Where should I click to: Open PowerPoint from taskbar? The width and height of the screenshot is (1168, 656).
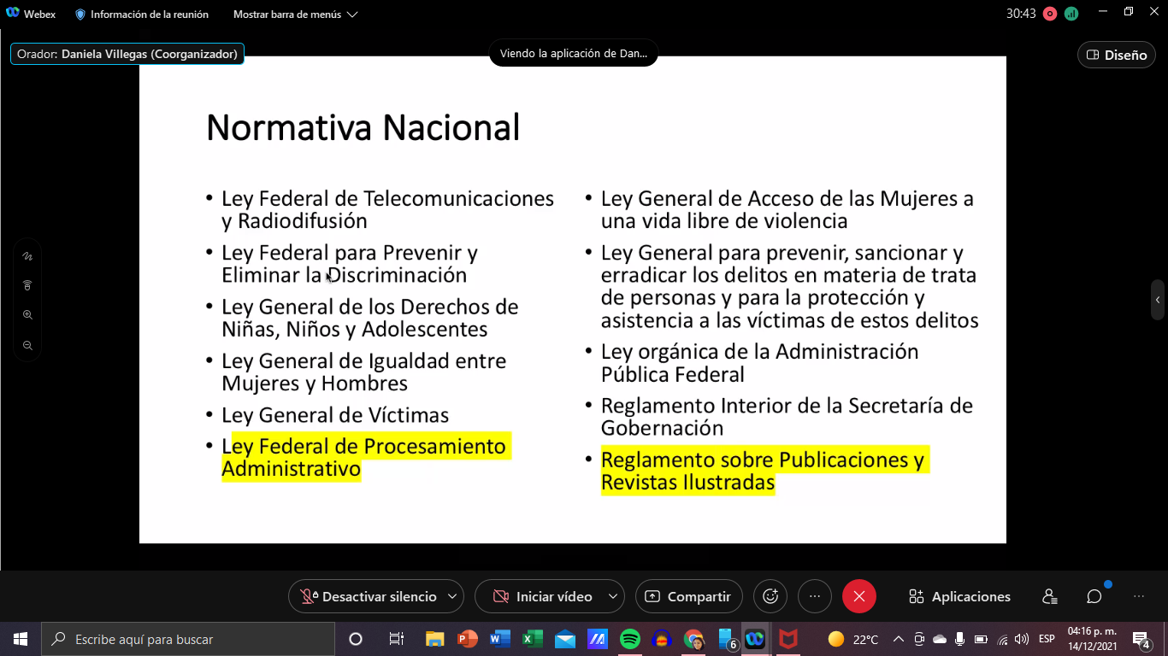[x=468, y=639]
